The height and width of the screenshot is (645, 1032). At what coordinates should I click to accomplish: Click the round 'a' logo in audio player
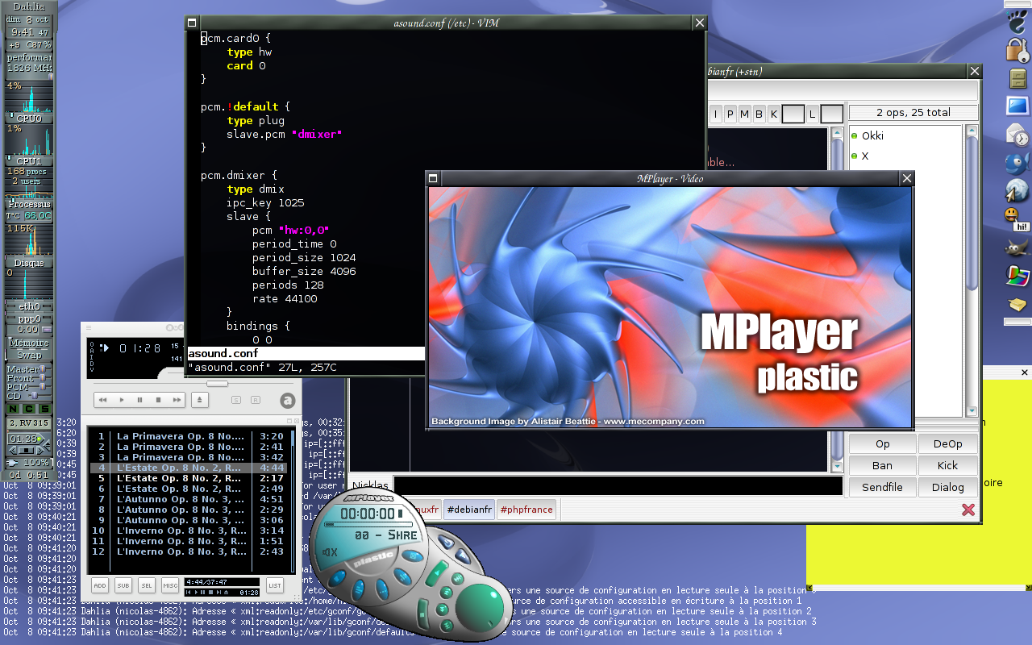pos(288,401)
